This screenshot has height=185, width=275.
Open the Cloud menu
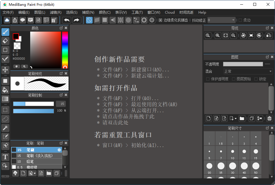170,12
